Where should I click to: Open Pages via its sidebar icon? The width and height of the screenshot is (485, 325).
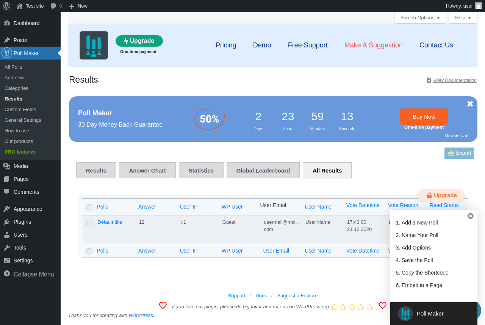(x=7, y=179)
